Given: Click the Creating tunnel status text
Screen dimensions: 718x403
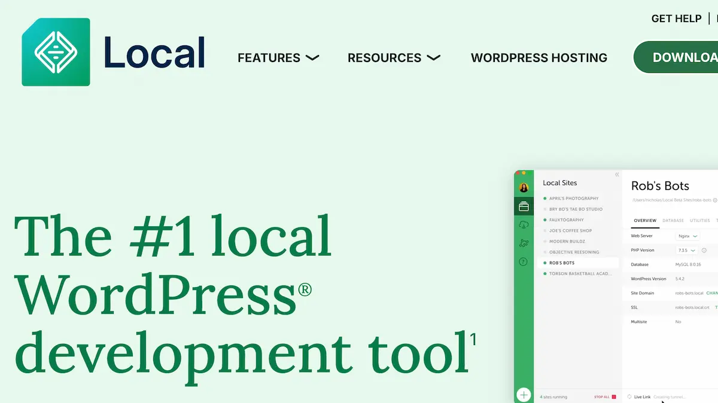Looking at the screenshot, I should 670,397.
